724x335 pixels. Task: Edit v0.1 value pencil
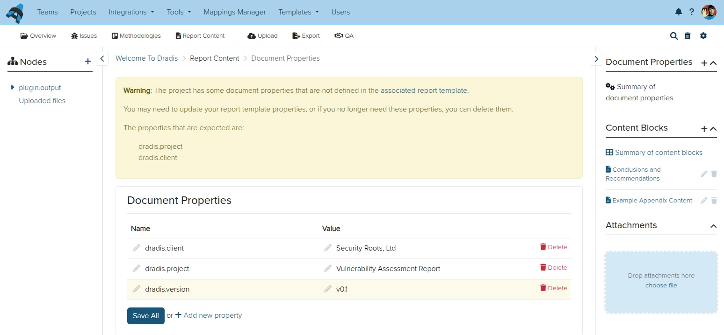click(328, 289)
